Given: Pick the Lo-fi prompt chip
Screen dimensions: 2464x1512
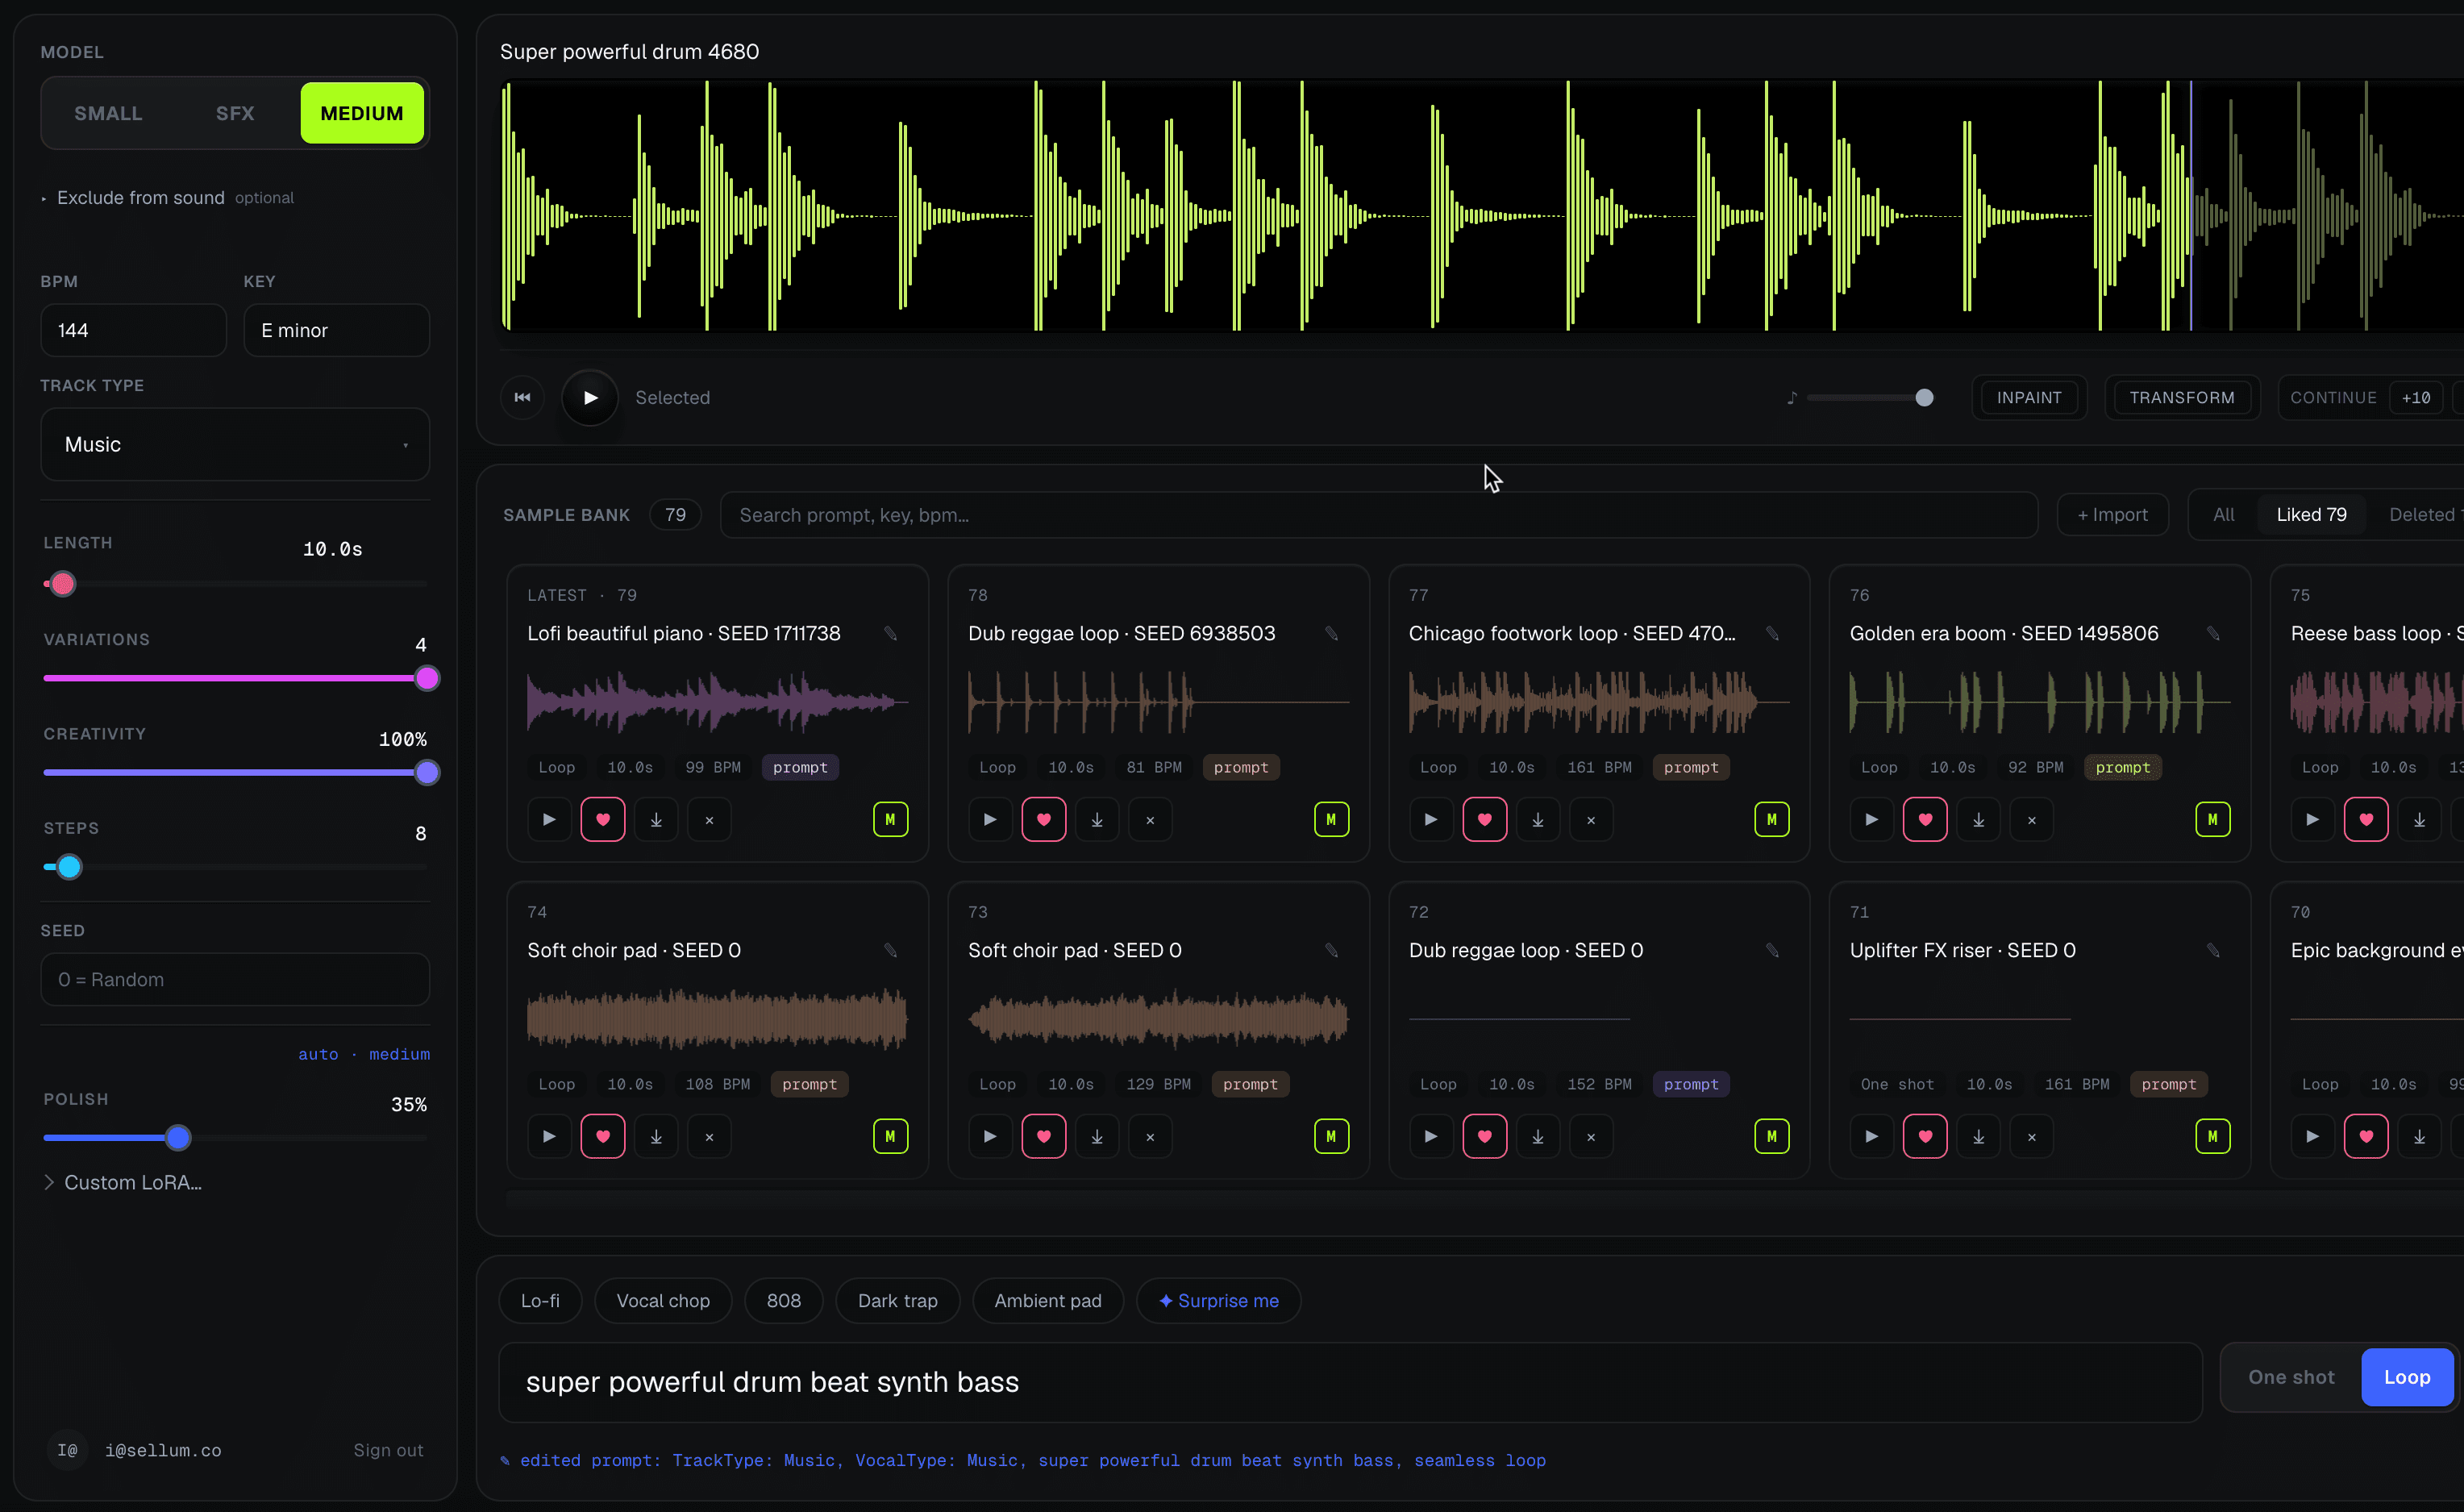Looking at the screenshot, I should click(x=540, y=1301).
